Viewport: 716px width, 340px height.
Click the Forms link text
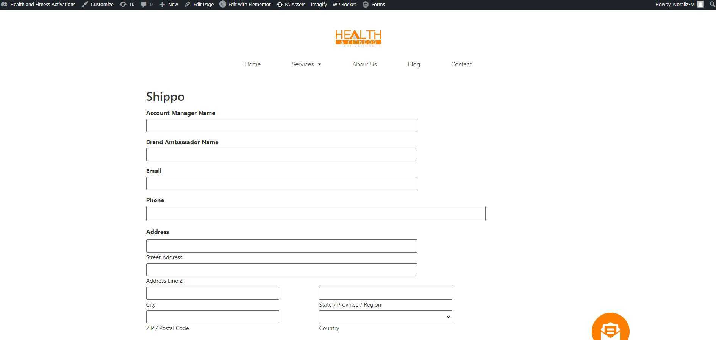point(378,5)
